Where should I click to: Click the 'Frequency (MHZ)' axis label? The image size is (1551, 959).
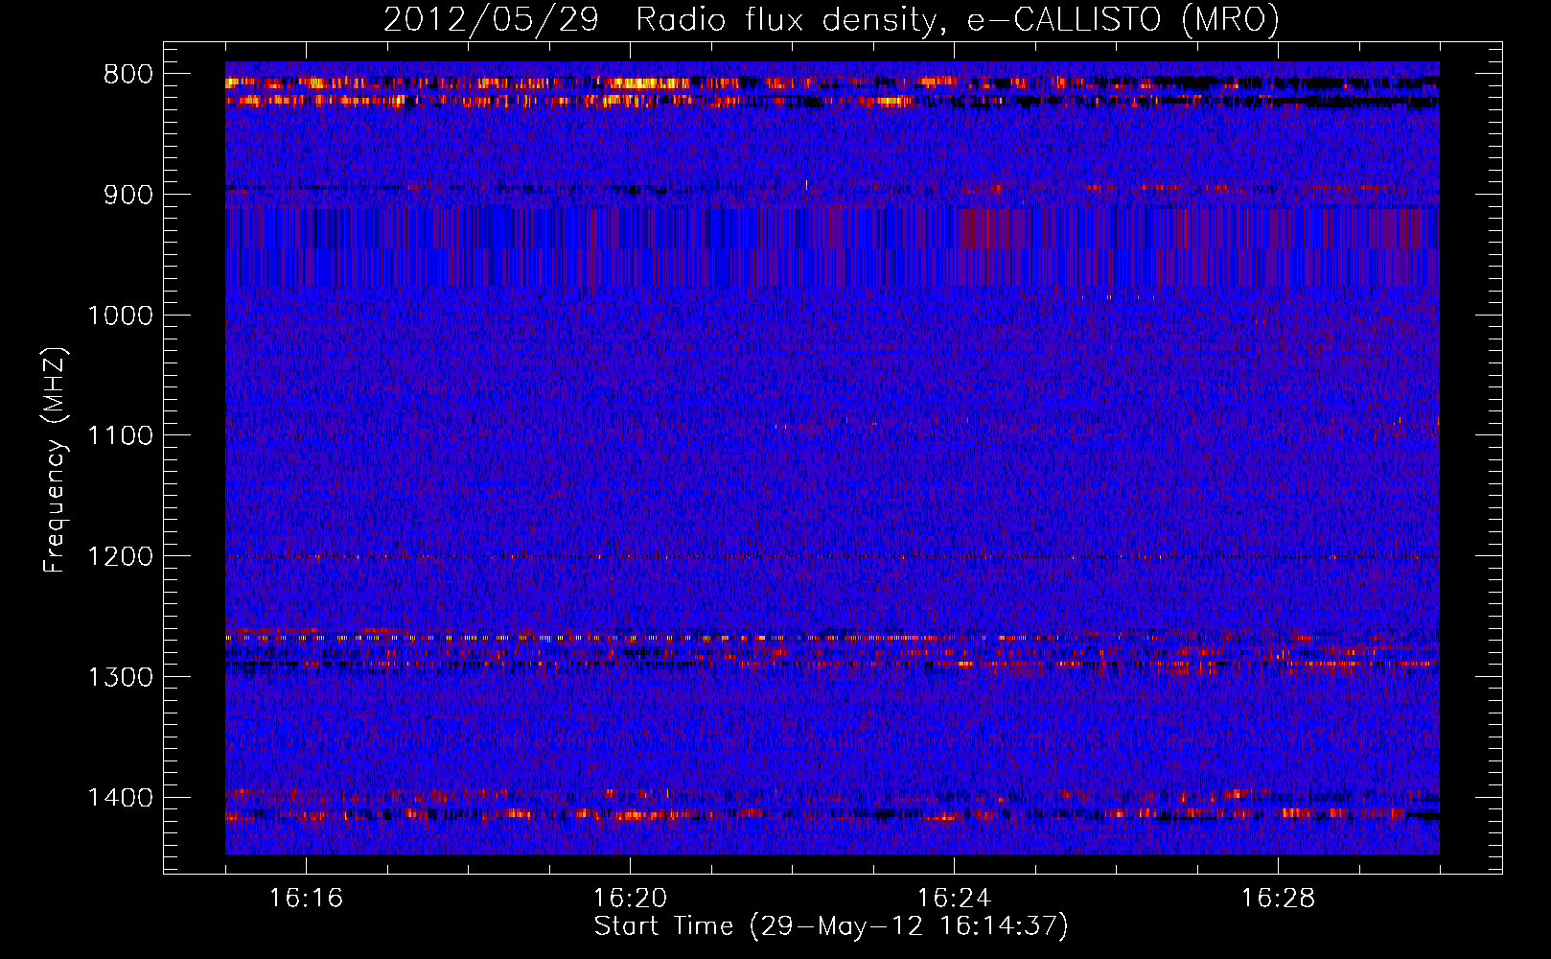[x=55, y=459]
